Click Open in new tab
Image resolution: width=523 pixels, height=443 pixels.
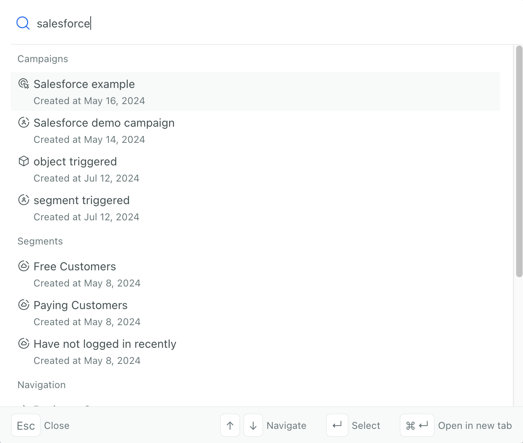coord(475,425)
